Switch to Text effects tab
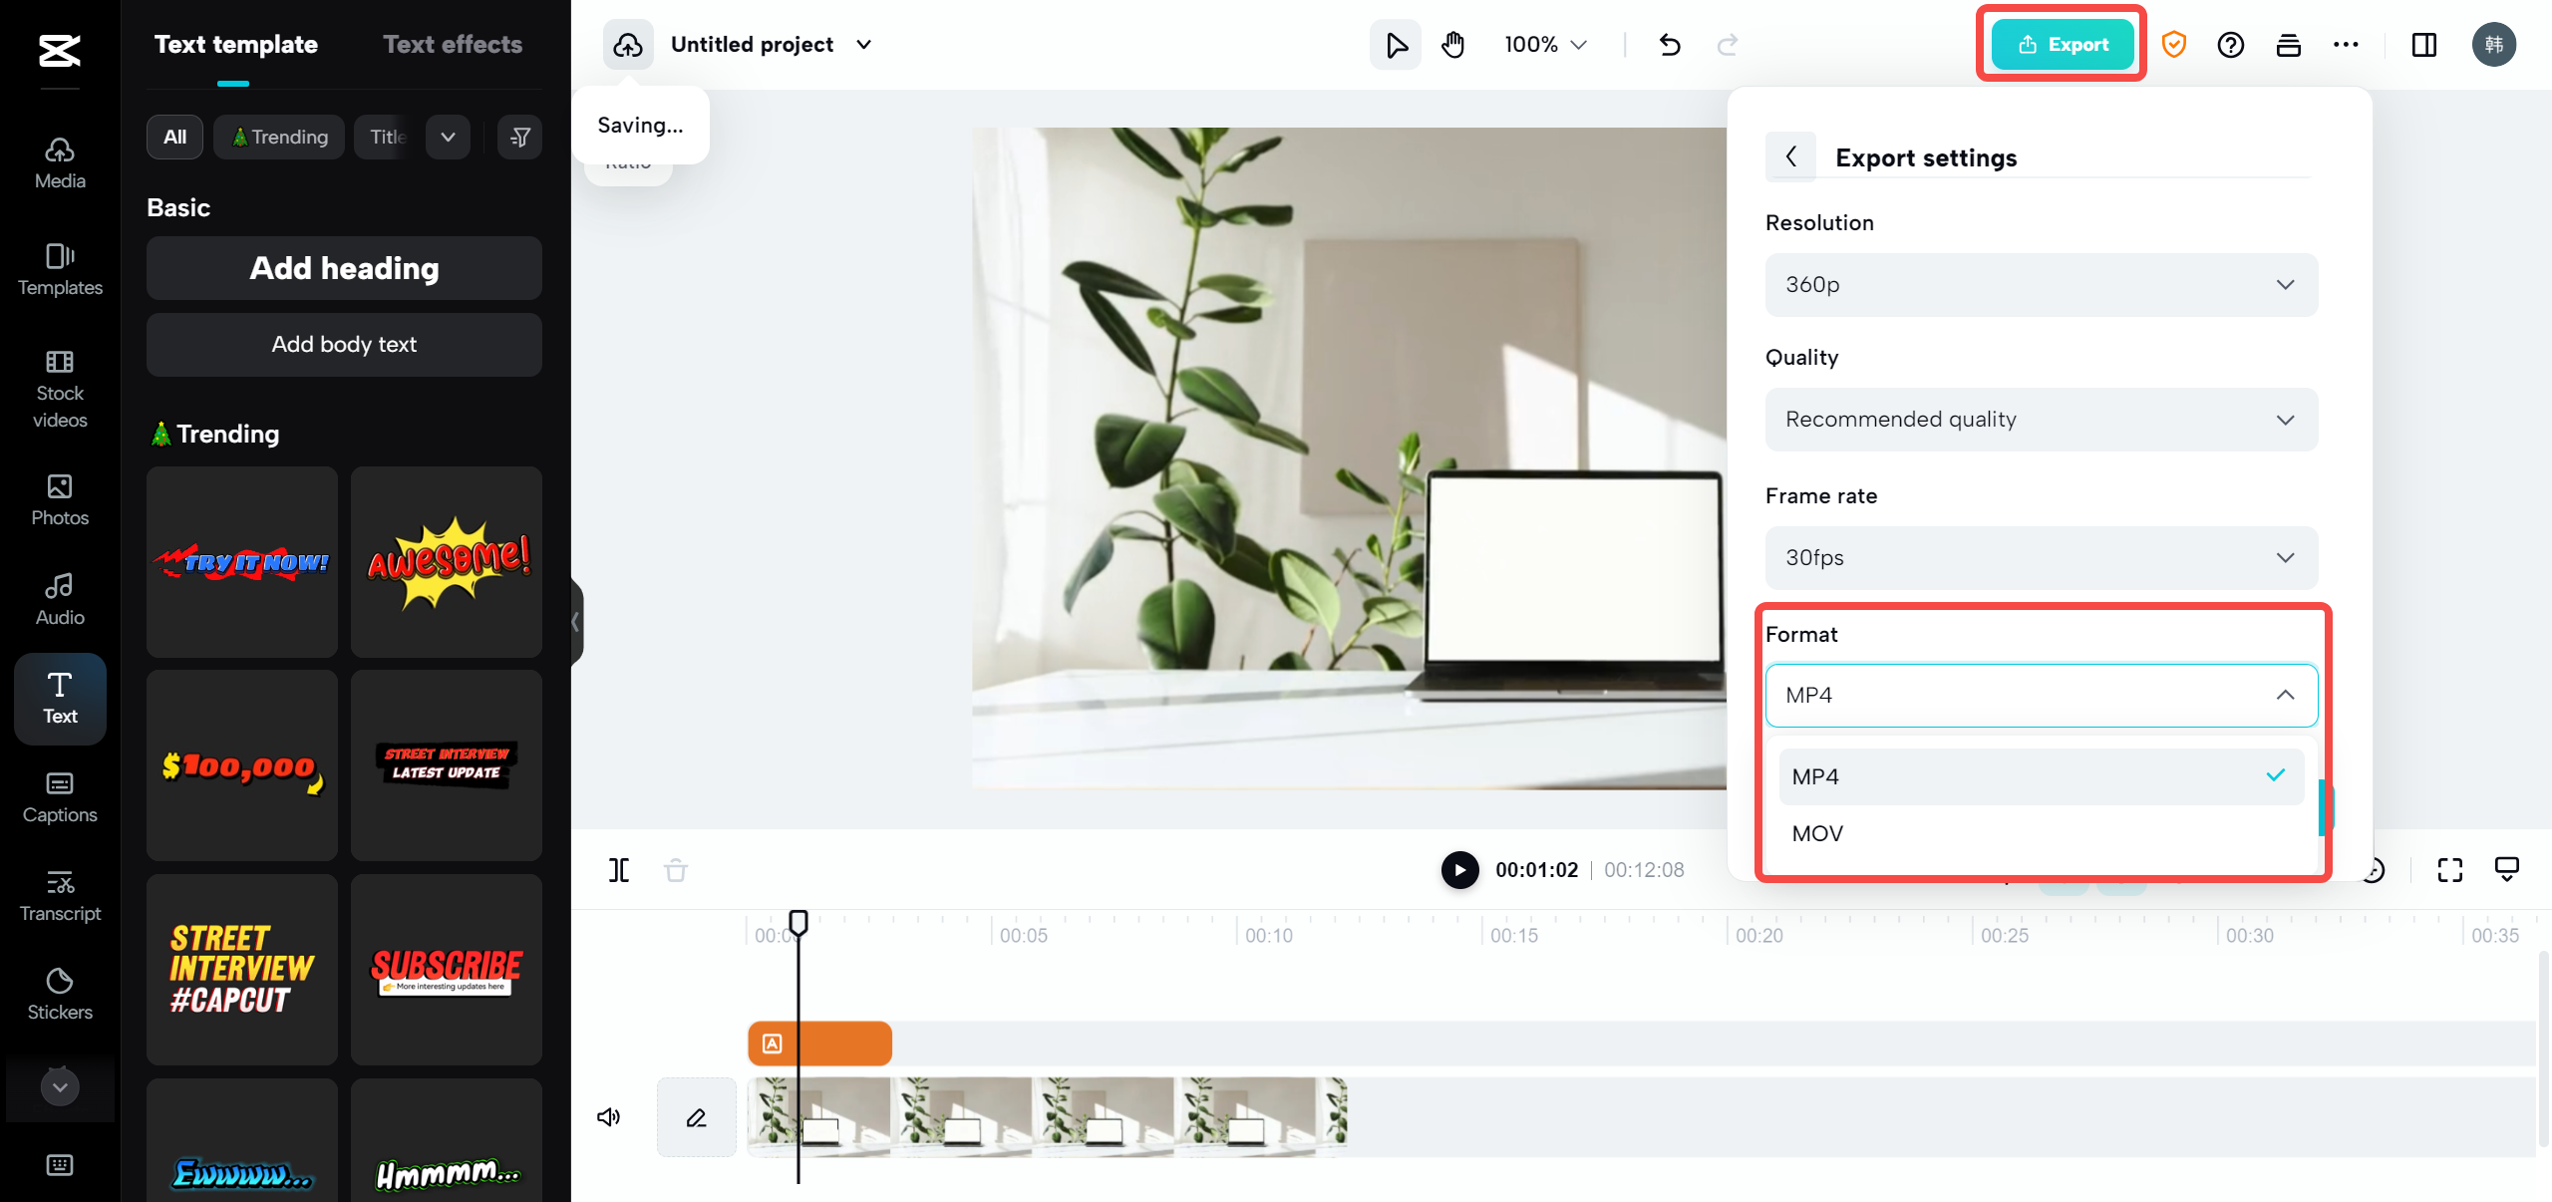The image size is (2552, 1202). tap(453, 44)
